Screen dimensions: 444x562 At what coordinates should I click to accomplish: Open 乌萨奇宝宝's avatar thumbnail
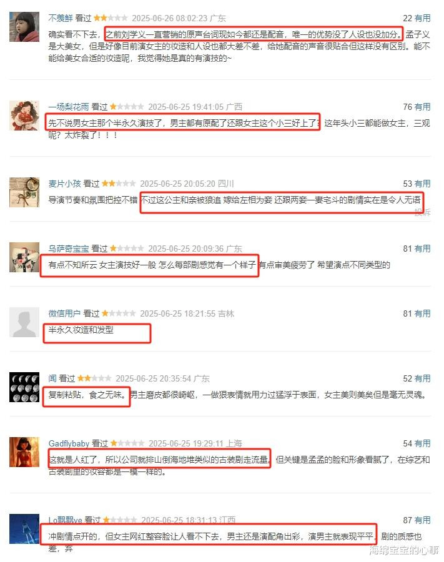click(x=24, y=257)
